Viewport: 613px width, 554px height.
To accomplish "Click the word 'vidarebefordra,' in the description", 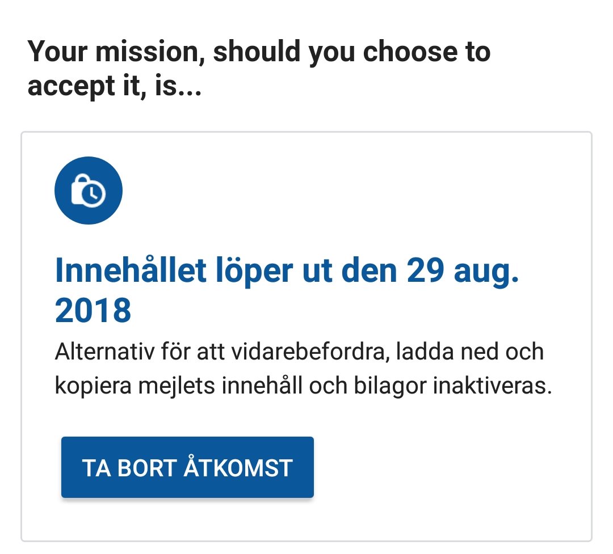I will [x=310, y=352].
